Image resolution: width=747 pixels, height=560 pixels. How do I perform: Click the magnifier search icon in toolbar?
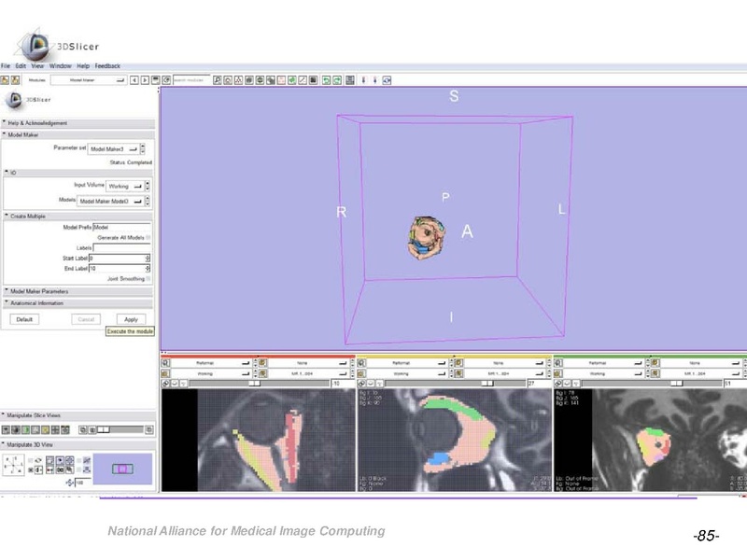(218, 80)
